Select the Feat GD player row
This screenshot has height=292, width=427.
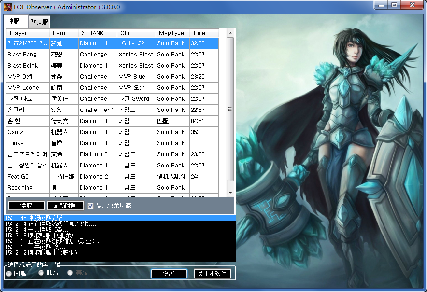(112, 177)
